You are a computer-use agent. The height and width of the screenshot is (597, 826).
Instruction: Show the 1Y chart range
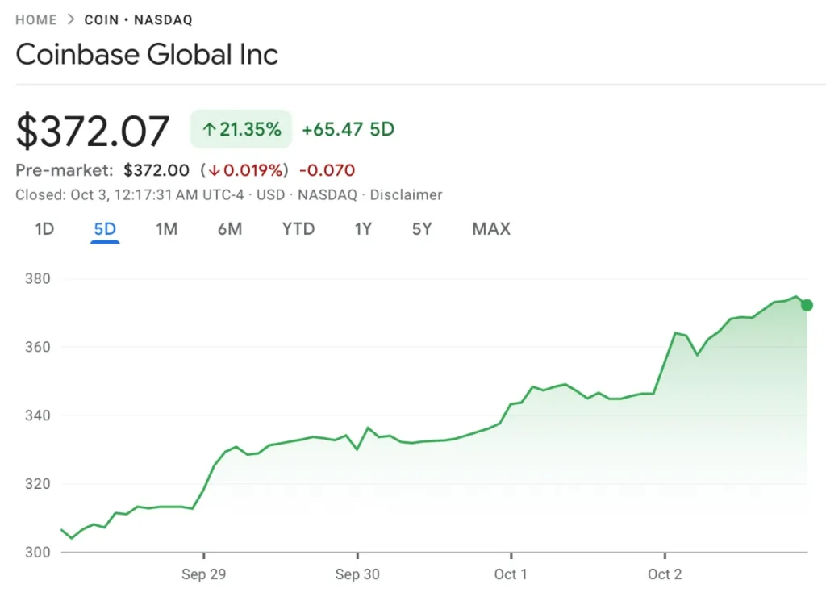click(363, 229)
